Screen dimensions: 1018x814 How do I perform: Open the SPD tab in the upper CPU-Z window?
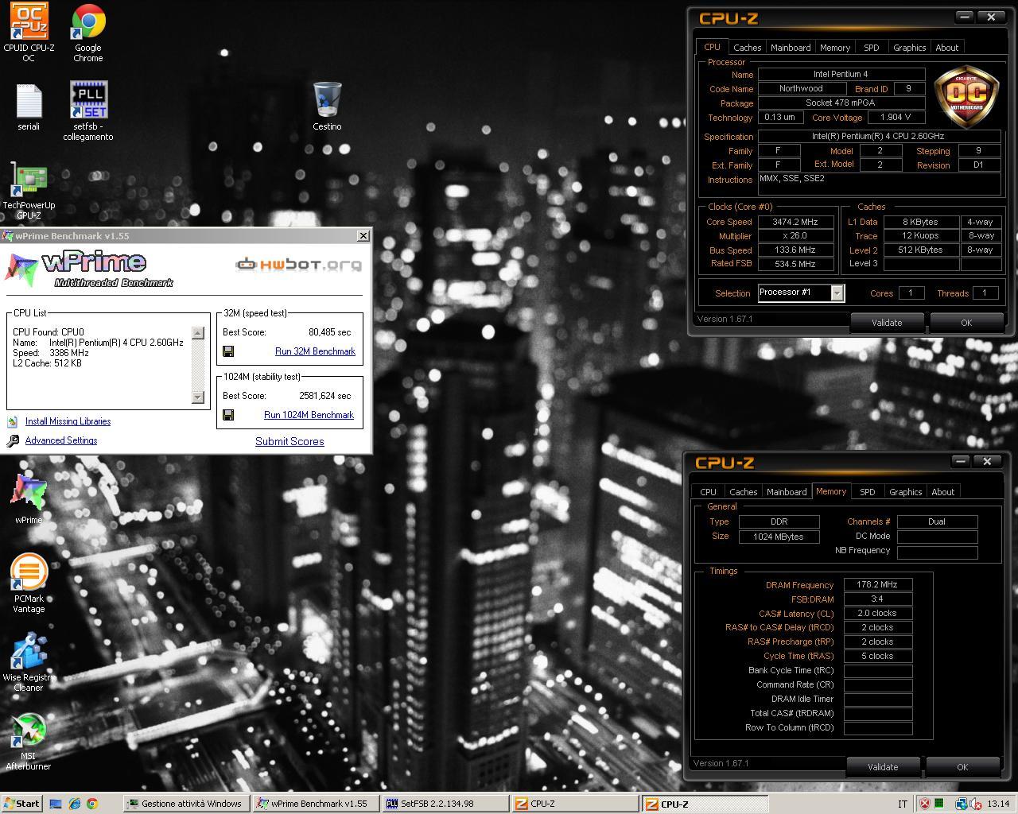pyautogui.click(x=872, y=48)
